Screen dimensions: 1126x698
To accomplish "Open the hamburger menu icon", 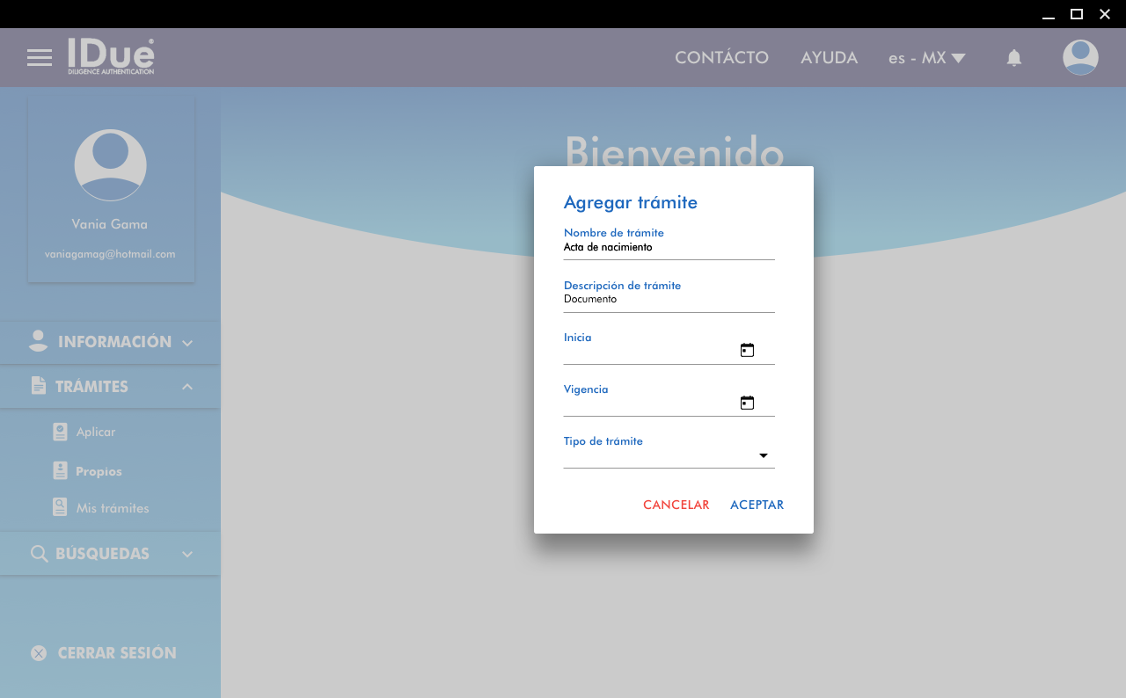I will (40, 58).
